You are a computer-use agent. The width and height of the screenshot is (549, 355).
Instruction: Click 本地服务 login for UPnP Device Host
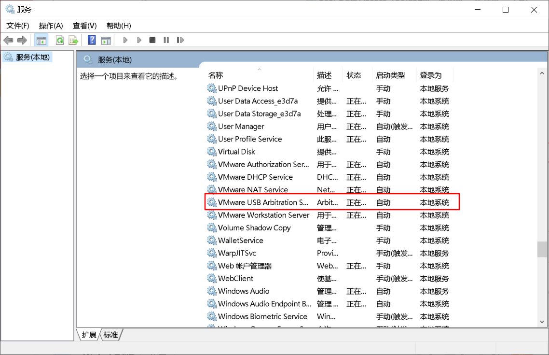click(x=434, y=88)
